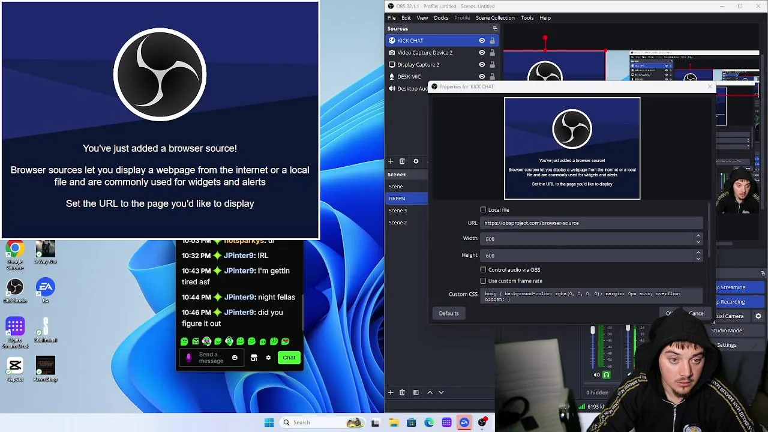The width and height of the screenshot is (768, 432).
Task: Move the scene up with the arrow
Action: [430, 392]
